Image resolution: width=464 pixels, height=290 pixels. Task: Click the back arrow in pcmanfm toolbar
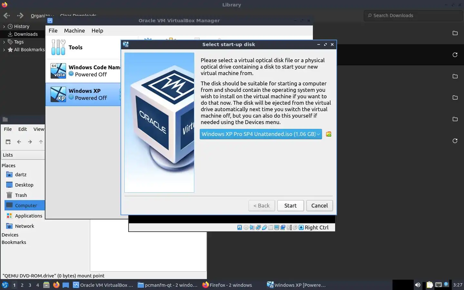(19, 142)
